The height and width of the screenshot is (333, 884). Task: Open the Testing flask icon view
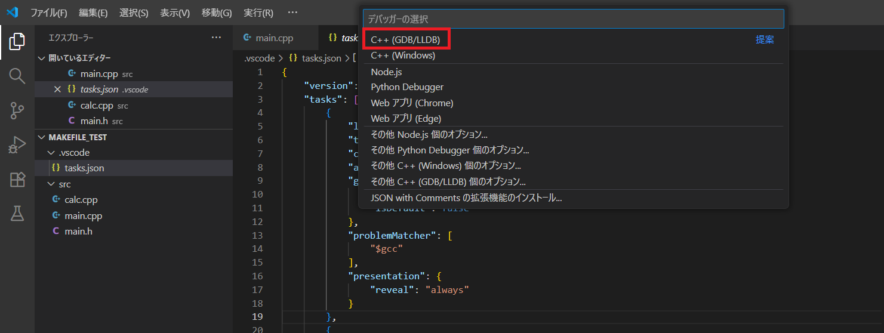[x=17, y=213]
